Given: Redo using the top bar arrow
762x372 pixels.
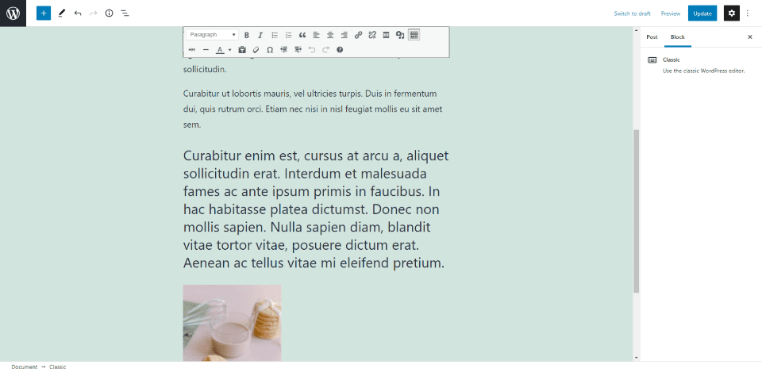Looking at the screenshot, I should coord(94,13).
